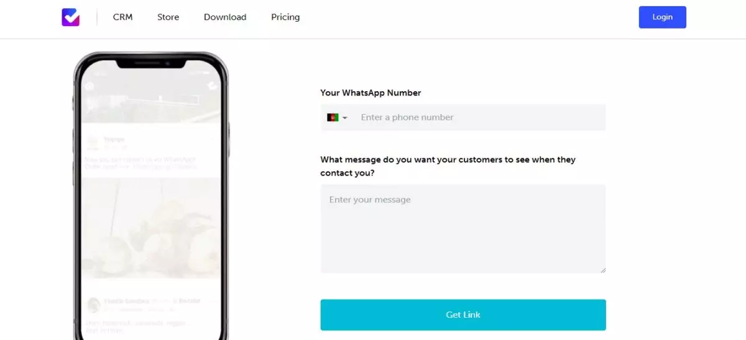Click the second post's round avatar
The height and width of the screenshot is (340, 746).
(x=94, y=304)
